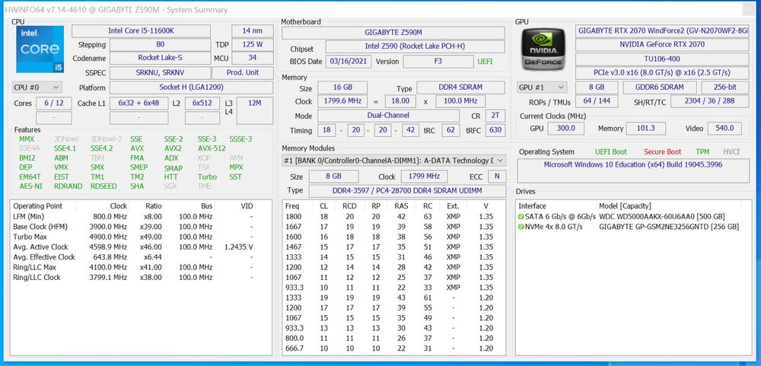Click the green TPM label

(702, 152)
